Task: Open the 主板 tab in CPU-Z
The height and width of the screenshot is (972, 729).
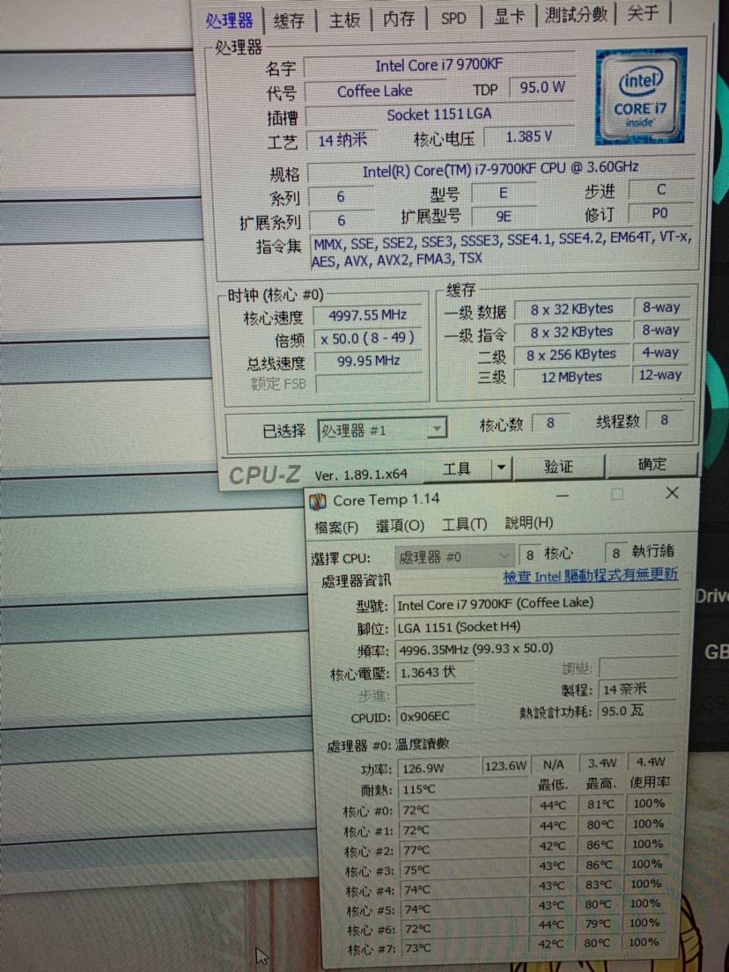Action: 344,20
